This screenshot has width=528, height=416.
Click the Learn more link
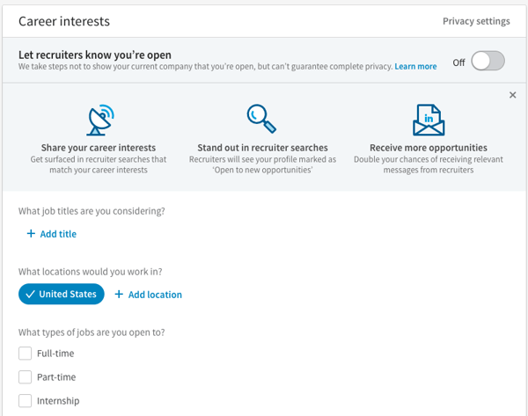415,67
